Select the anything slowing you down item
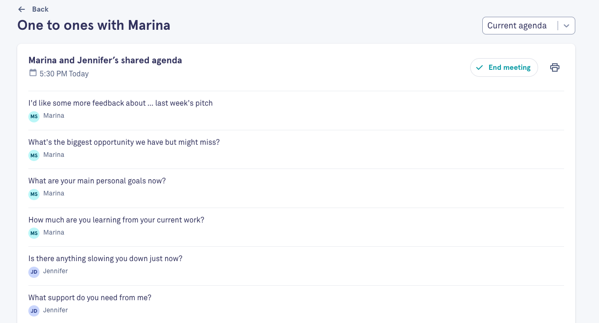The image size is (599, 323). pyautogui.click(x=296, y=266)
